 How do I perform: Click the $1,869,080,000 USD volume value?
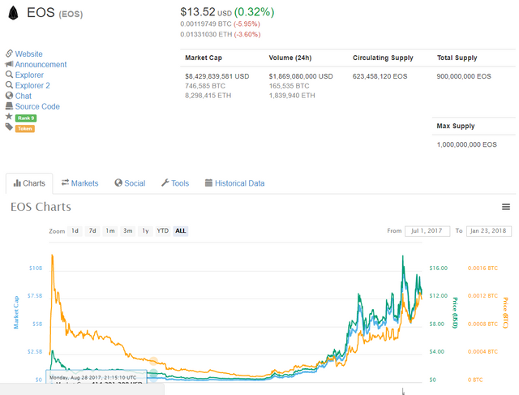(x=301, y=76)
